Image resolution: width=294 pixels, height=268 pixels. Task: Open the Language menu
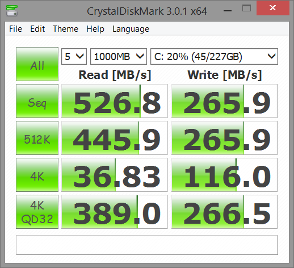pos(131,29)
